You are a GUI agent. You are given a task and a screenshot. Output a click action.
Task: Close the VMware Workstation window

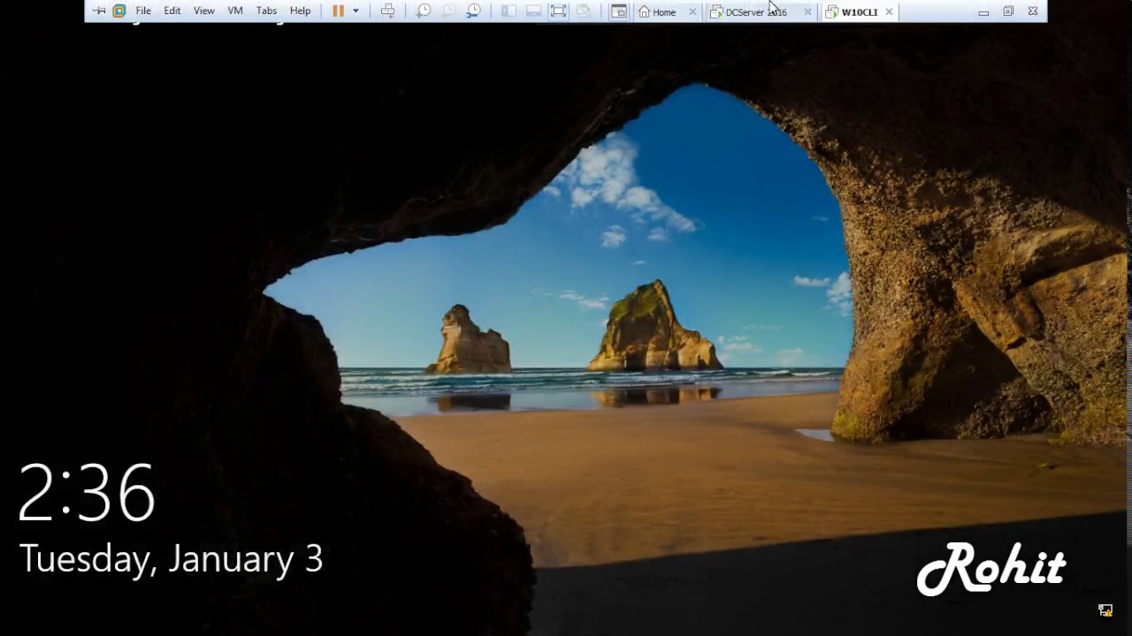(1033, 11)
